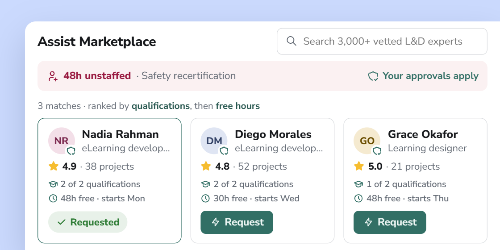Click the 21 projects text
This screenshot has height=250, width=500.
(416, 167)
